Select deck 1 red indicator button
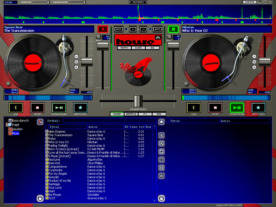This screenshot has width=276, height=207. 103,29
